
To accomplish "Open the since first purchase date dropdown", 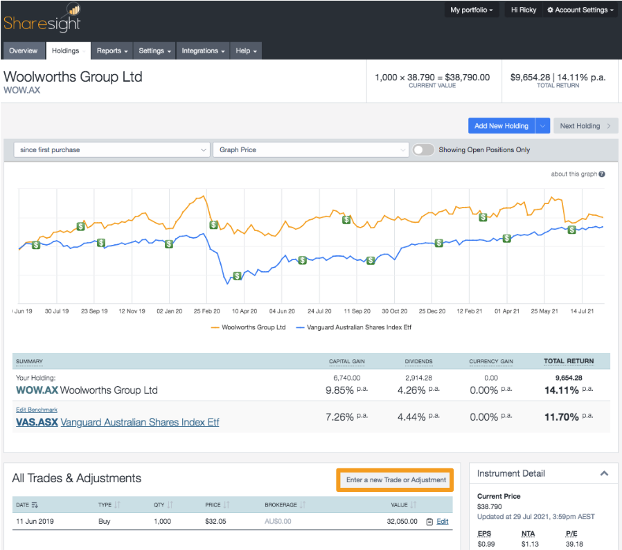I will click(x=112, y=150).
